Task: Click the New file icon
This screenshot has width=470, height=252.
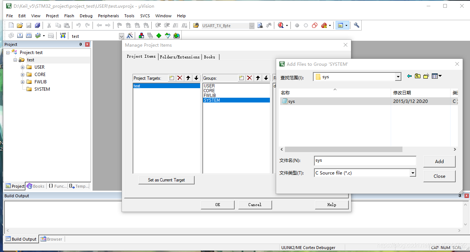Action: (11, 25)
